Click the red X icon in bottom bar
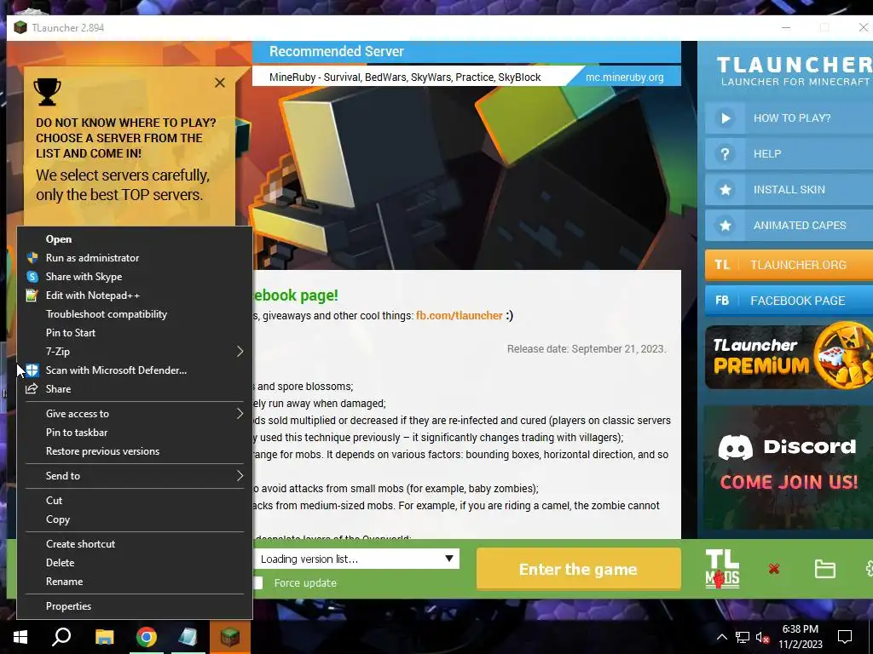 point(773,569)
